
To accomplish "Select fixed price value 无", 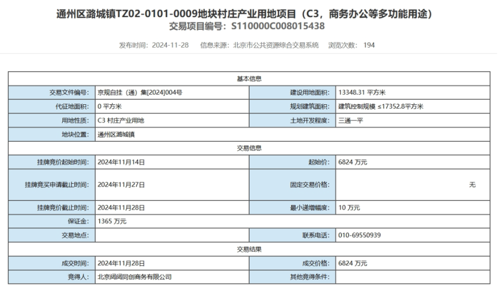I will (x=472, y=185).
